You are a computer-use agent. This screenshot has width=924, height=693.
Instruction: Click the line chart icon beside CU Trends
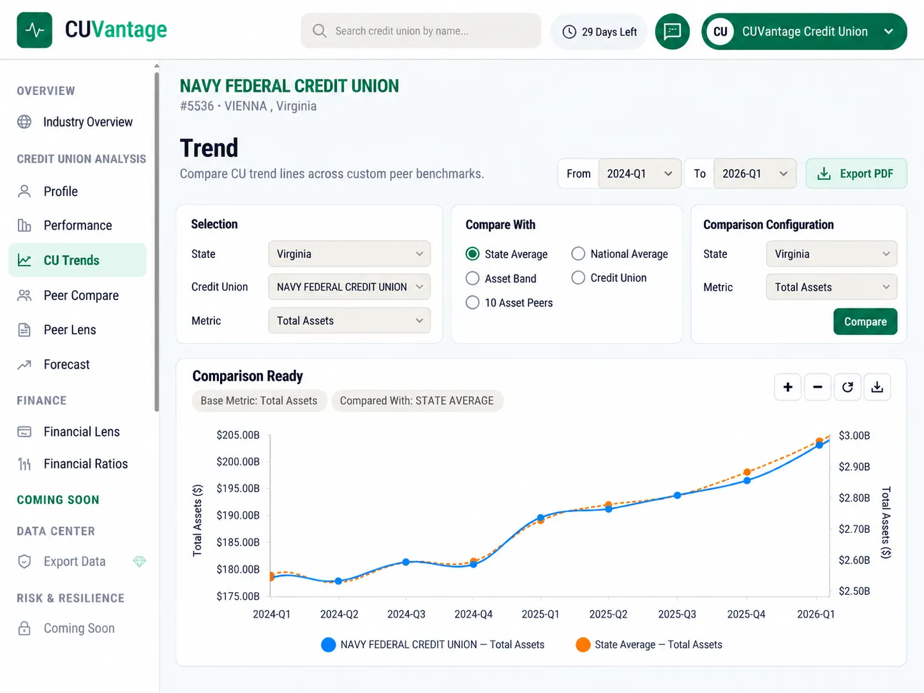24,260
